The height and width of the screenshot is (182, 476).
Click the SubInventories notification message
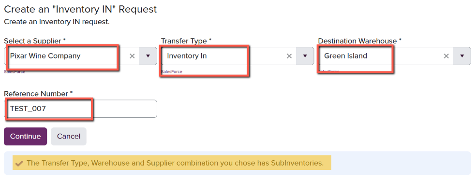175,163
